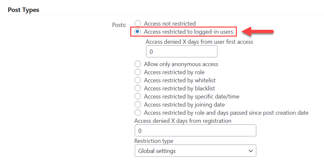324x162 pixels.
Task: Click the 'Posts:' row label
Action: point(119,25)
